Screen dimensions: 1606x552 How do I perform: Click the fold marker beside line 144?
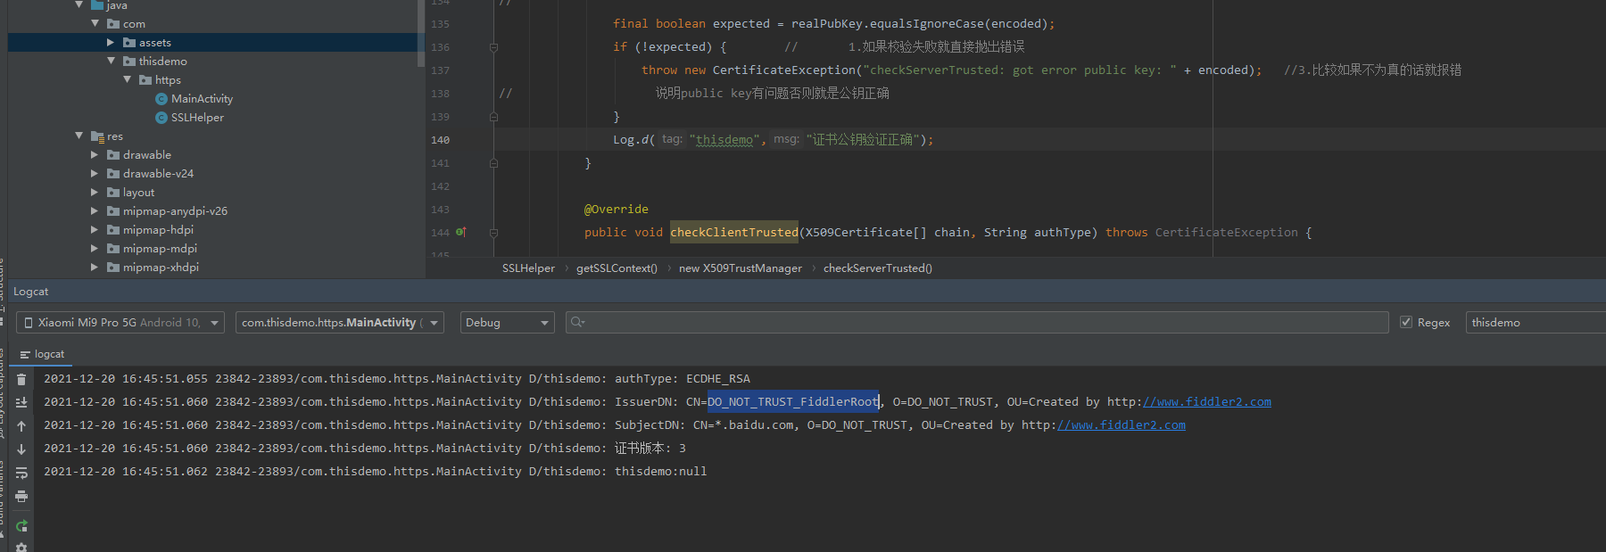tap(493, 233)
